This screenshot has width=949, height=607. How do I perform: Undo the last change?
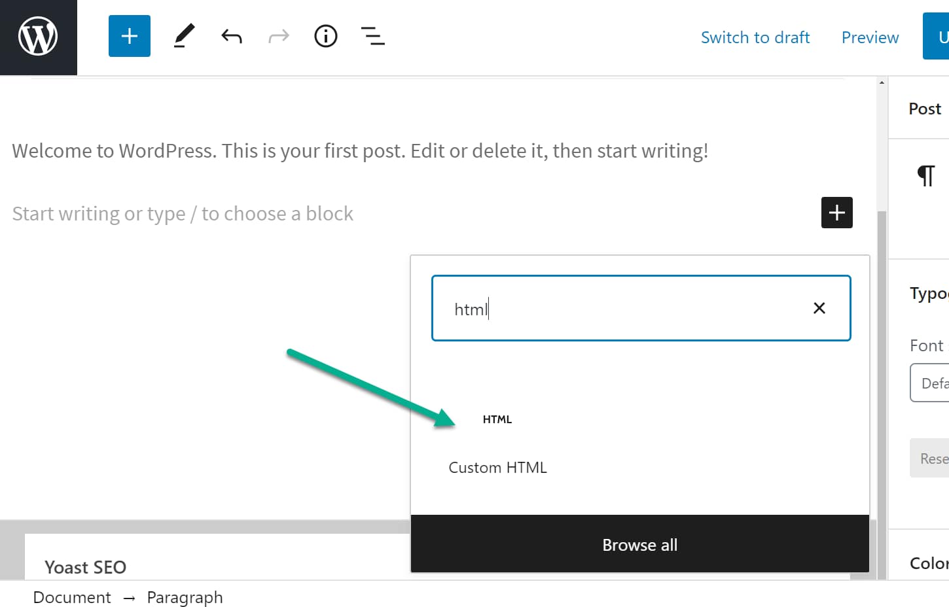[231, 36]
